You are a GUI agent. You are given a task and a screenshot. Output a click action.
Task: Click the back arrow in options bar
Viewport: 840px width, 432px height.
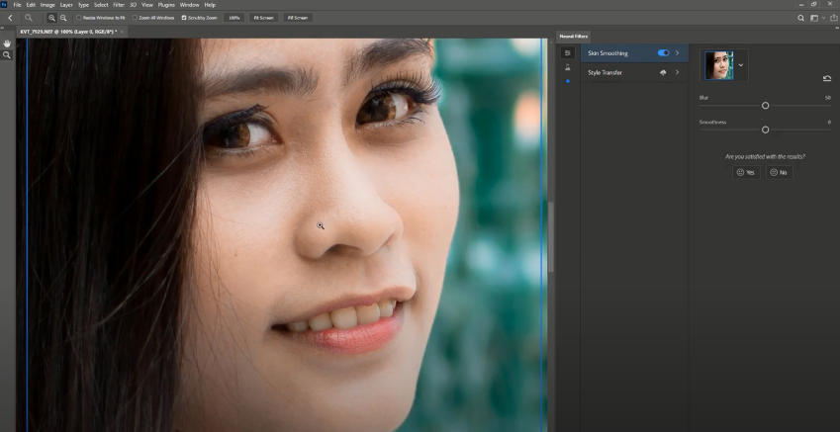point(10,18)
